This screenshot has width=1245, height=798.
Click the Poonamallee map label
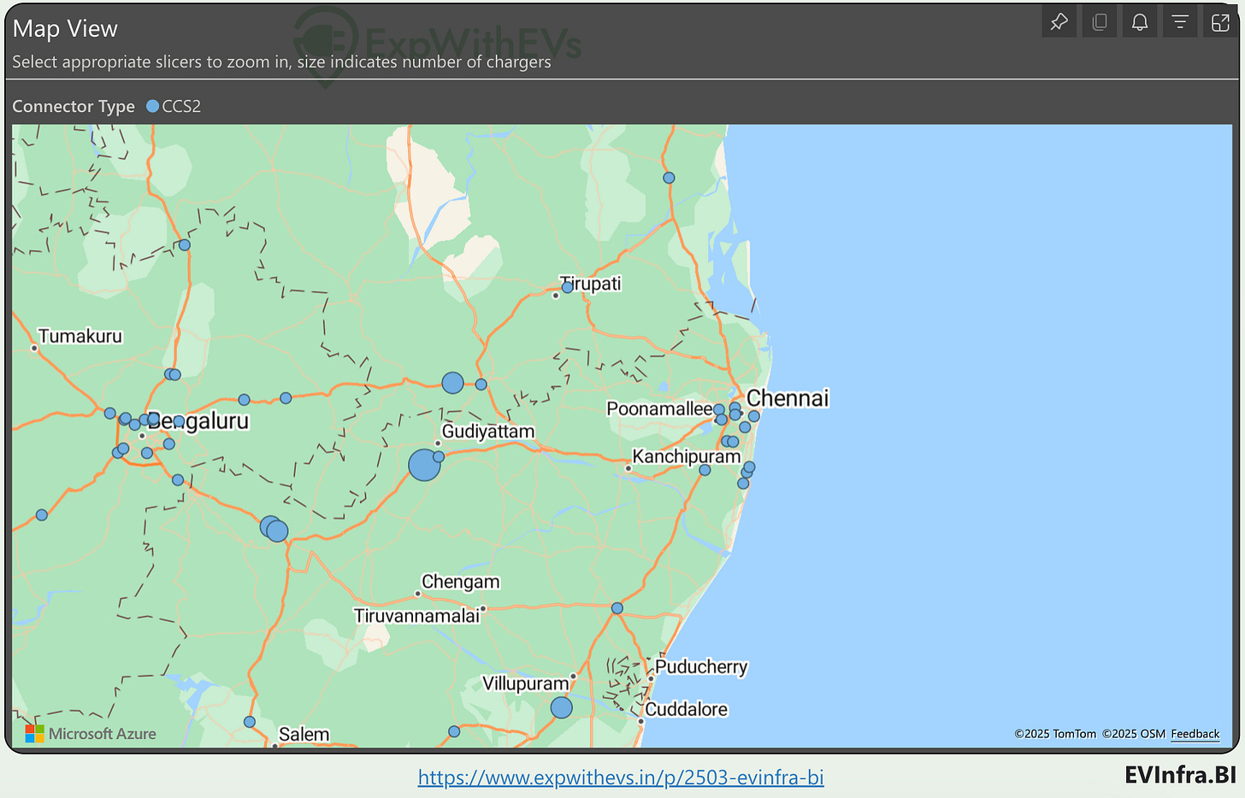[x=659, y=408]
